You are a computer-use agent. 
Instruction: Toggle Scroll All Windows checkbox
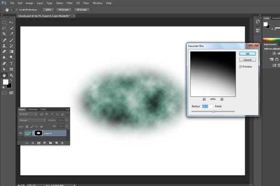[x=16, y=10]
